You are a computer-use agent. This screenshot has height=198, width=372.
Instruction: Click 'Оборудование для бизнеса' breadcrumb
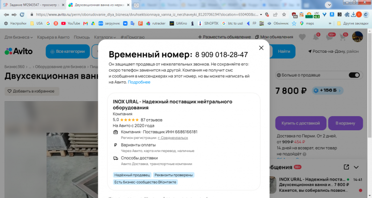coord(61,67)
